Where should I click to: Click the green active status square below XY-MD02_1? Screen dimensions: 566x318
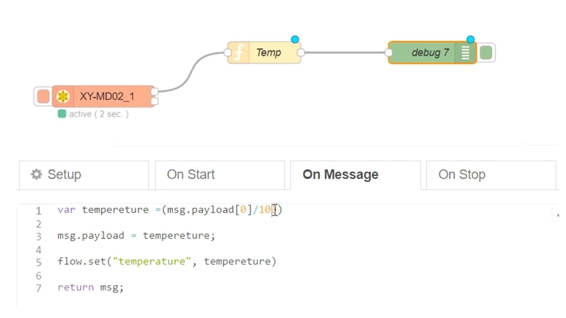[x=62, y=114]
